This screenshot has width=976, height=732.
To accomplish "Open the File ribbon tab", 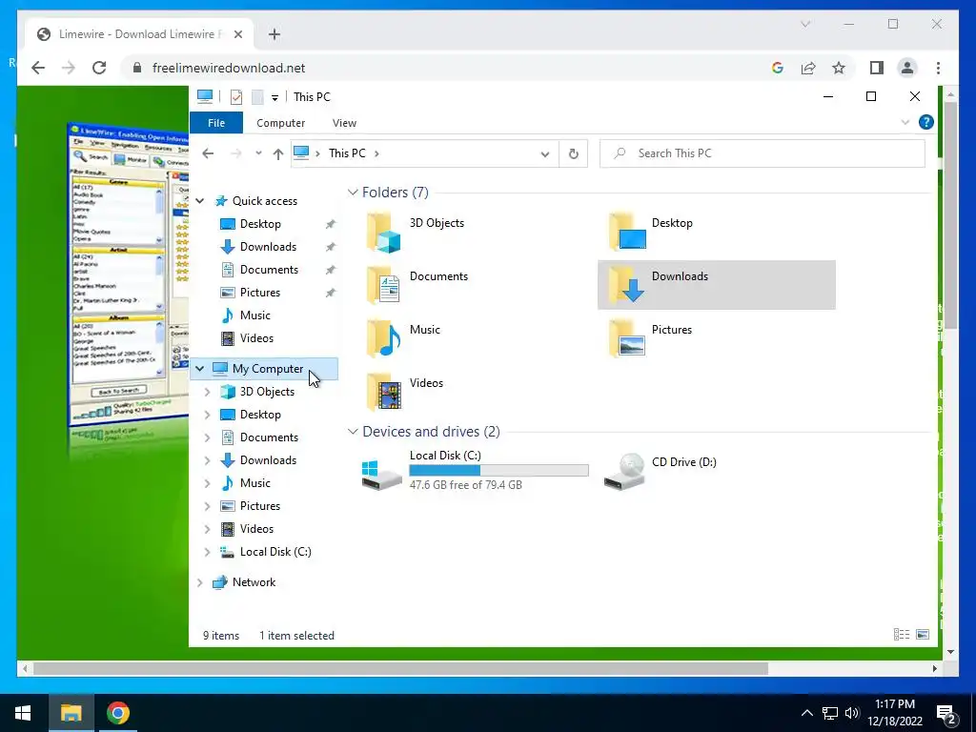I will (216, 123).
